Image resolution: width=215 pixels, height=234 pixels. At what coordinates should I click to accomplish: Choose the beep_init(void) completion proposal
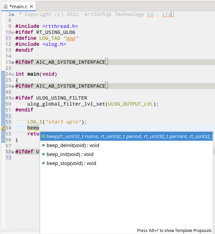(126, 154)
